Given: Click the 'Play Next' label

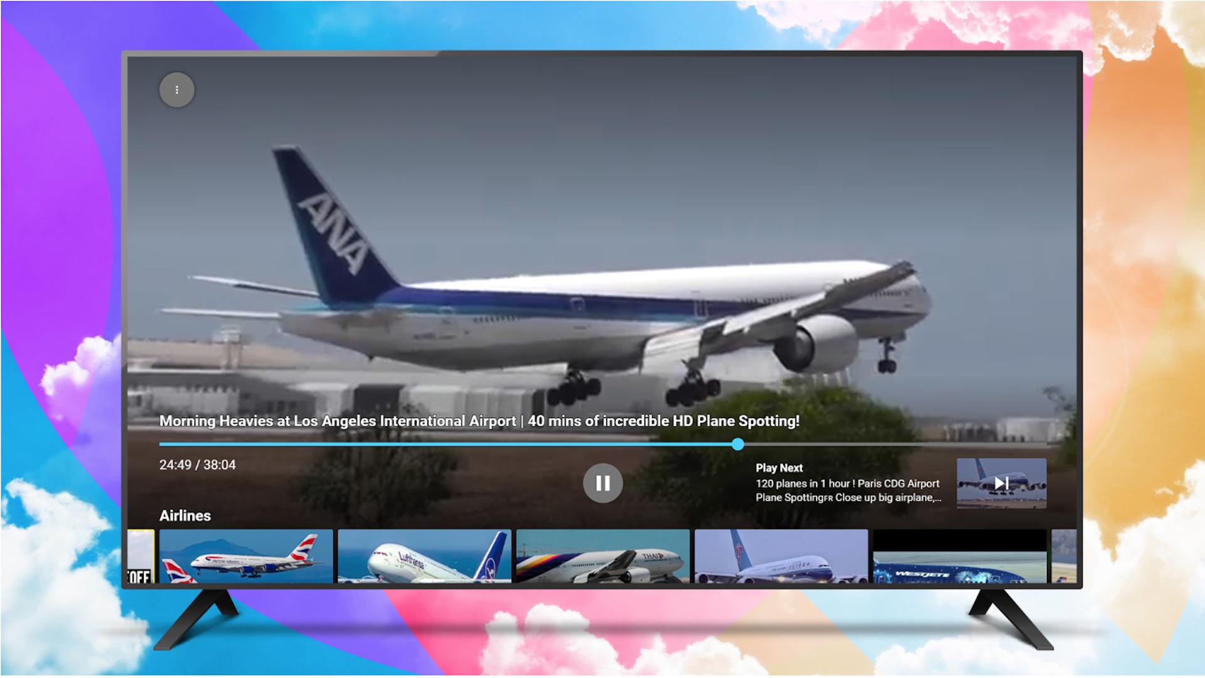Looking at the screenshot, I should [x=779, y=468].
